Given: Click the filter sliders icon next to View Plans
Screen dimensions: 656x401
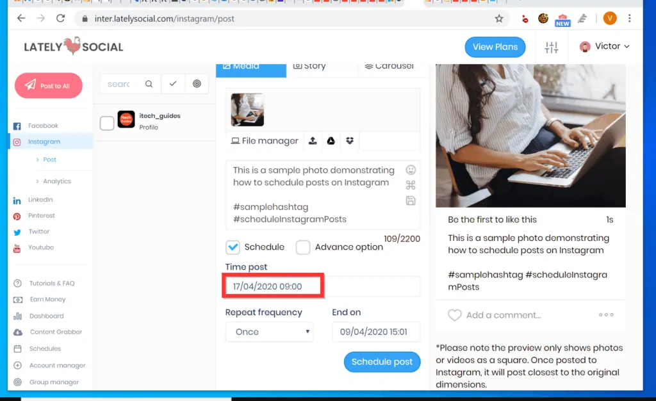Looking at the screenshot, I should coord(551,46).
